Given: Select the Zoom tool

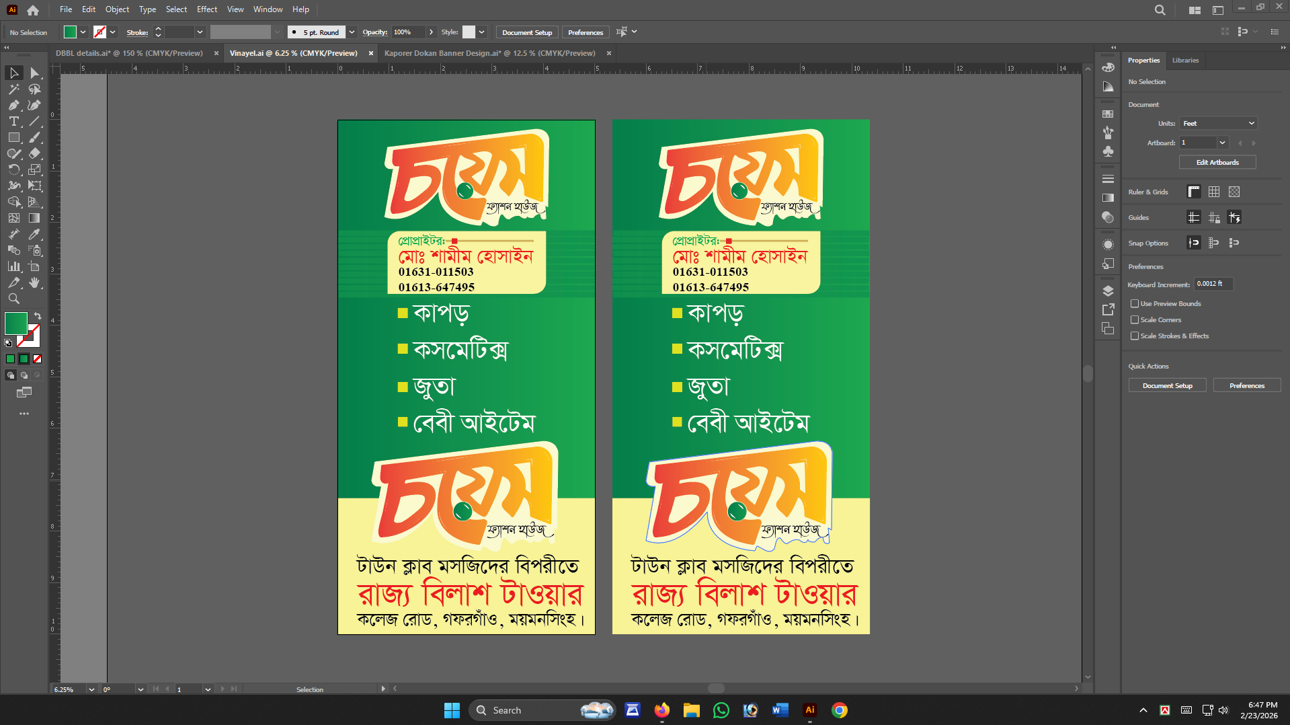Looking at the screenshot, I should pos(13,299).
